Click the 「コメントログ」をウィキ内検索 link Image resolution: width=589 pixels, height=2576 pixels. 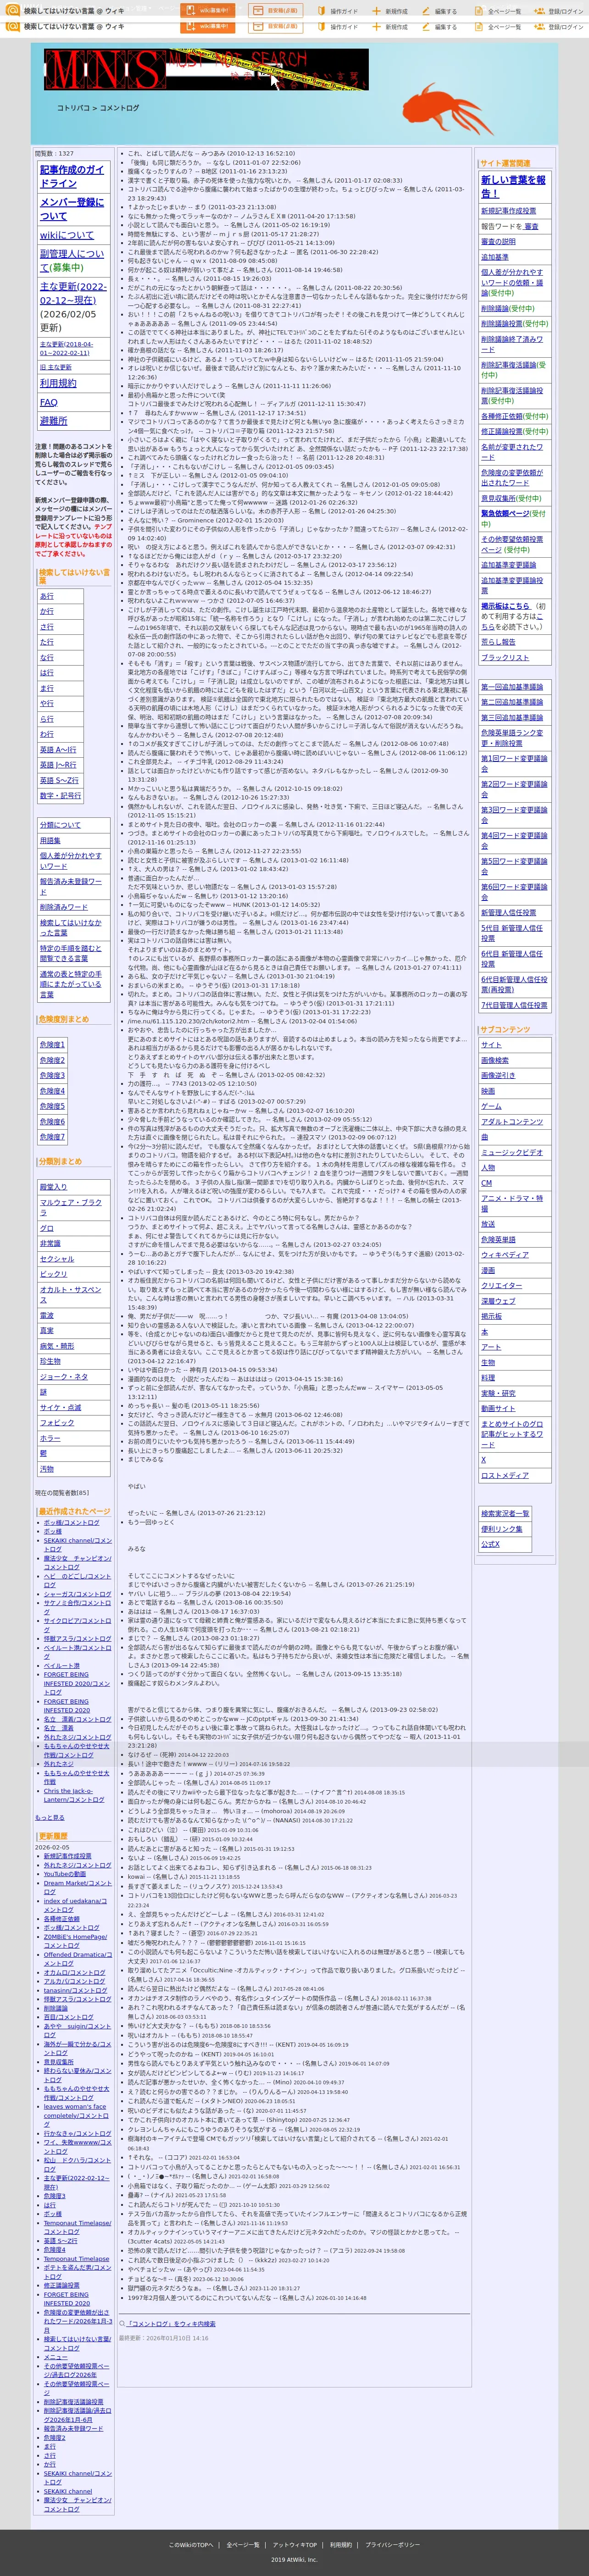point(170,2324)
